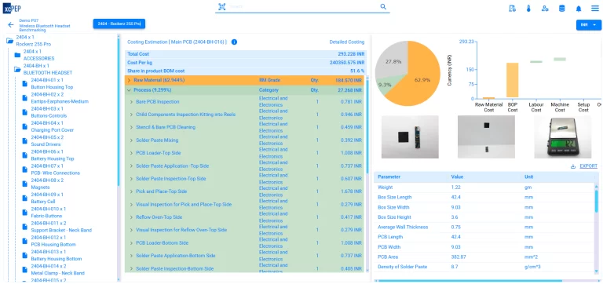The width and height of the screenshot is (603, 284).
Task: Select the Fabric-Buttons file icon
Action: 25,212
